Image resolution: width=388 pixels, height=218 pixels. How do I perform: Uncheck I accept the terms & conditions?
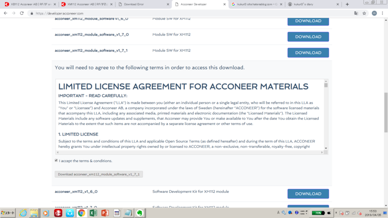(x=56, y=160)
